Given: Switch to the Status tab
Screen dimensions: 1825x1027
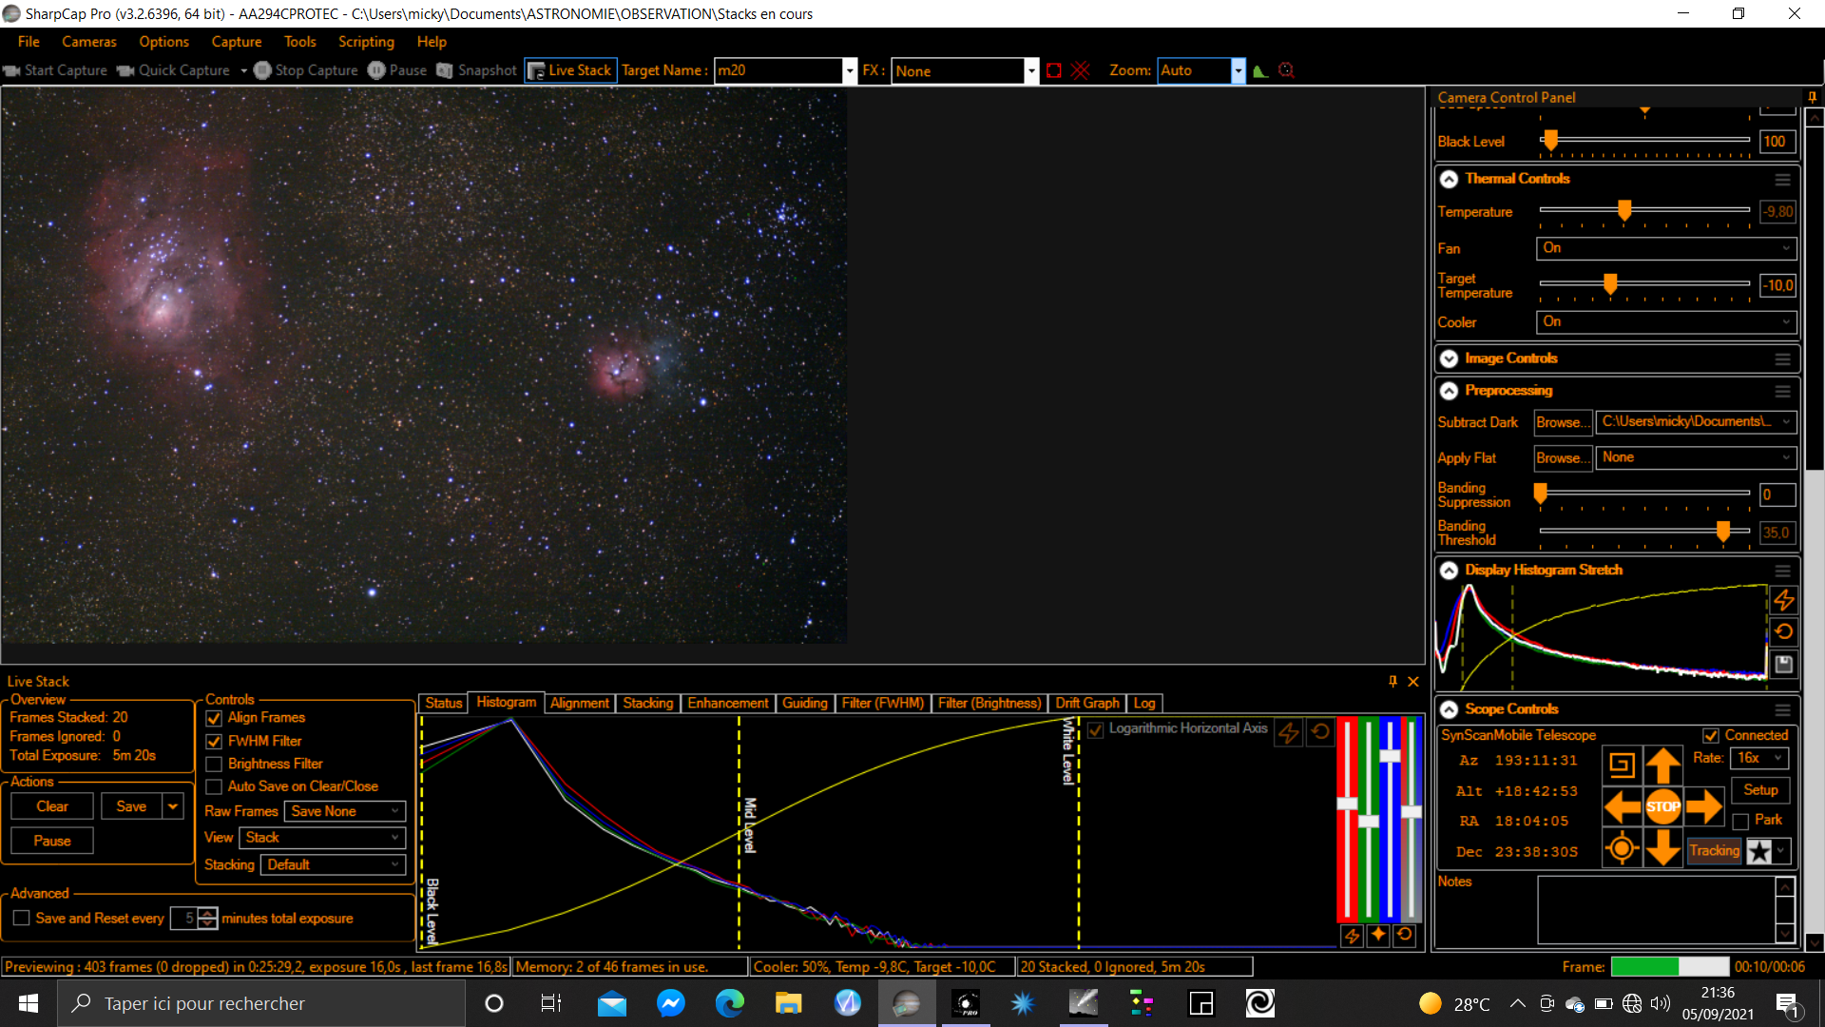Looking at the screenshot, I should pos(443,703).
